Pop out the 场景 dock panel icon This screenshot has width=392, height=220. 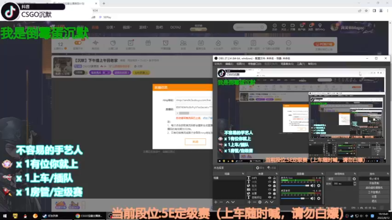pyautogui.click(x=243, y=174)
